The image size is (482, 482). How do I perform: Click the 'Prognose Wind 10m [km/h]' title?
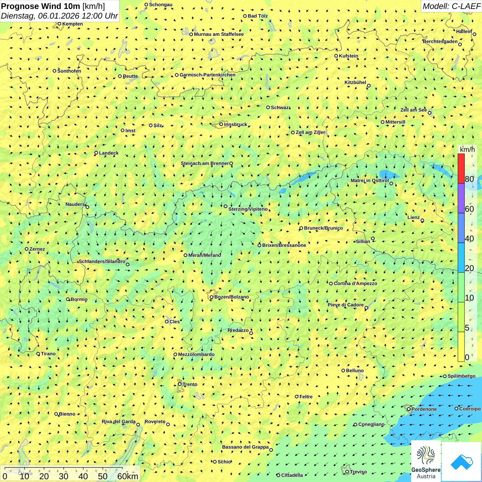pos(53,6)
